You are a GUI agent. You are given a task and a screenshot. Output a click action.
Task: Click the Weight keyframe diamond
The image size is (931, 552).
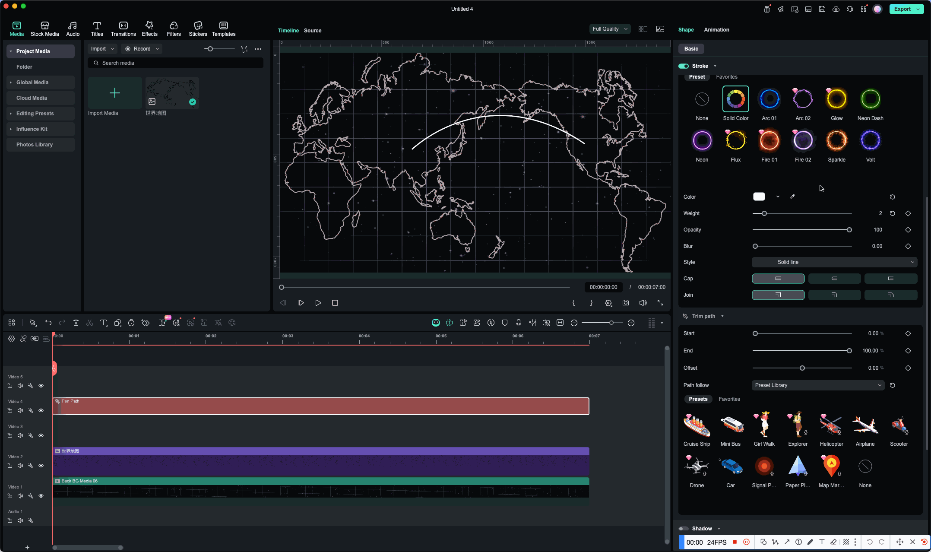point(908,213)
